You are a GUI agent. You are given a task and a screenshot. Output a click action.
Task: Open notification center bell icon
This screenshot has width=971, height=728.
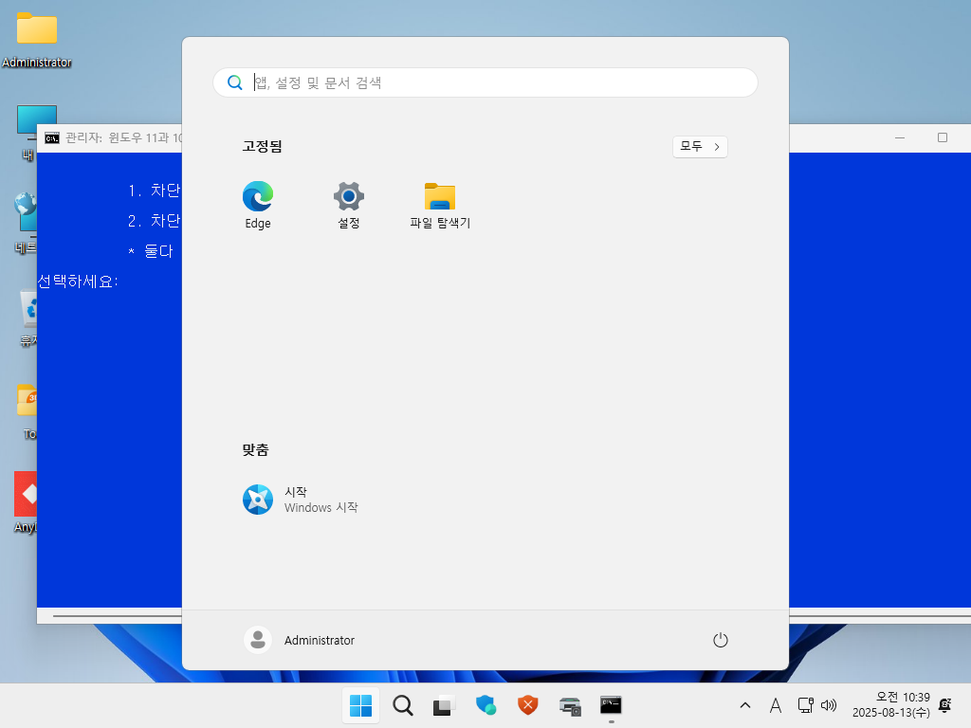(x=945, y=705)
